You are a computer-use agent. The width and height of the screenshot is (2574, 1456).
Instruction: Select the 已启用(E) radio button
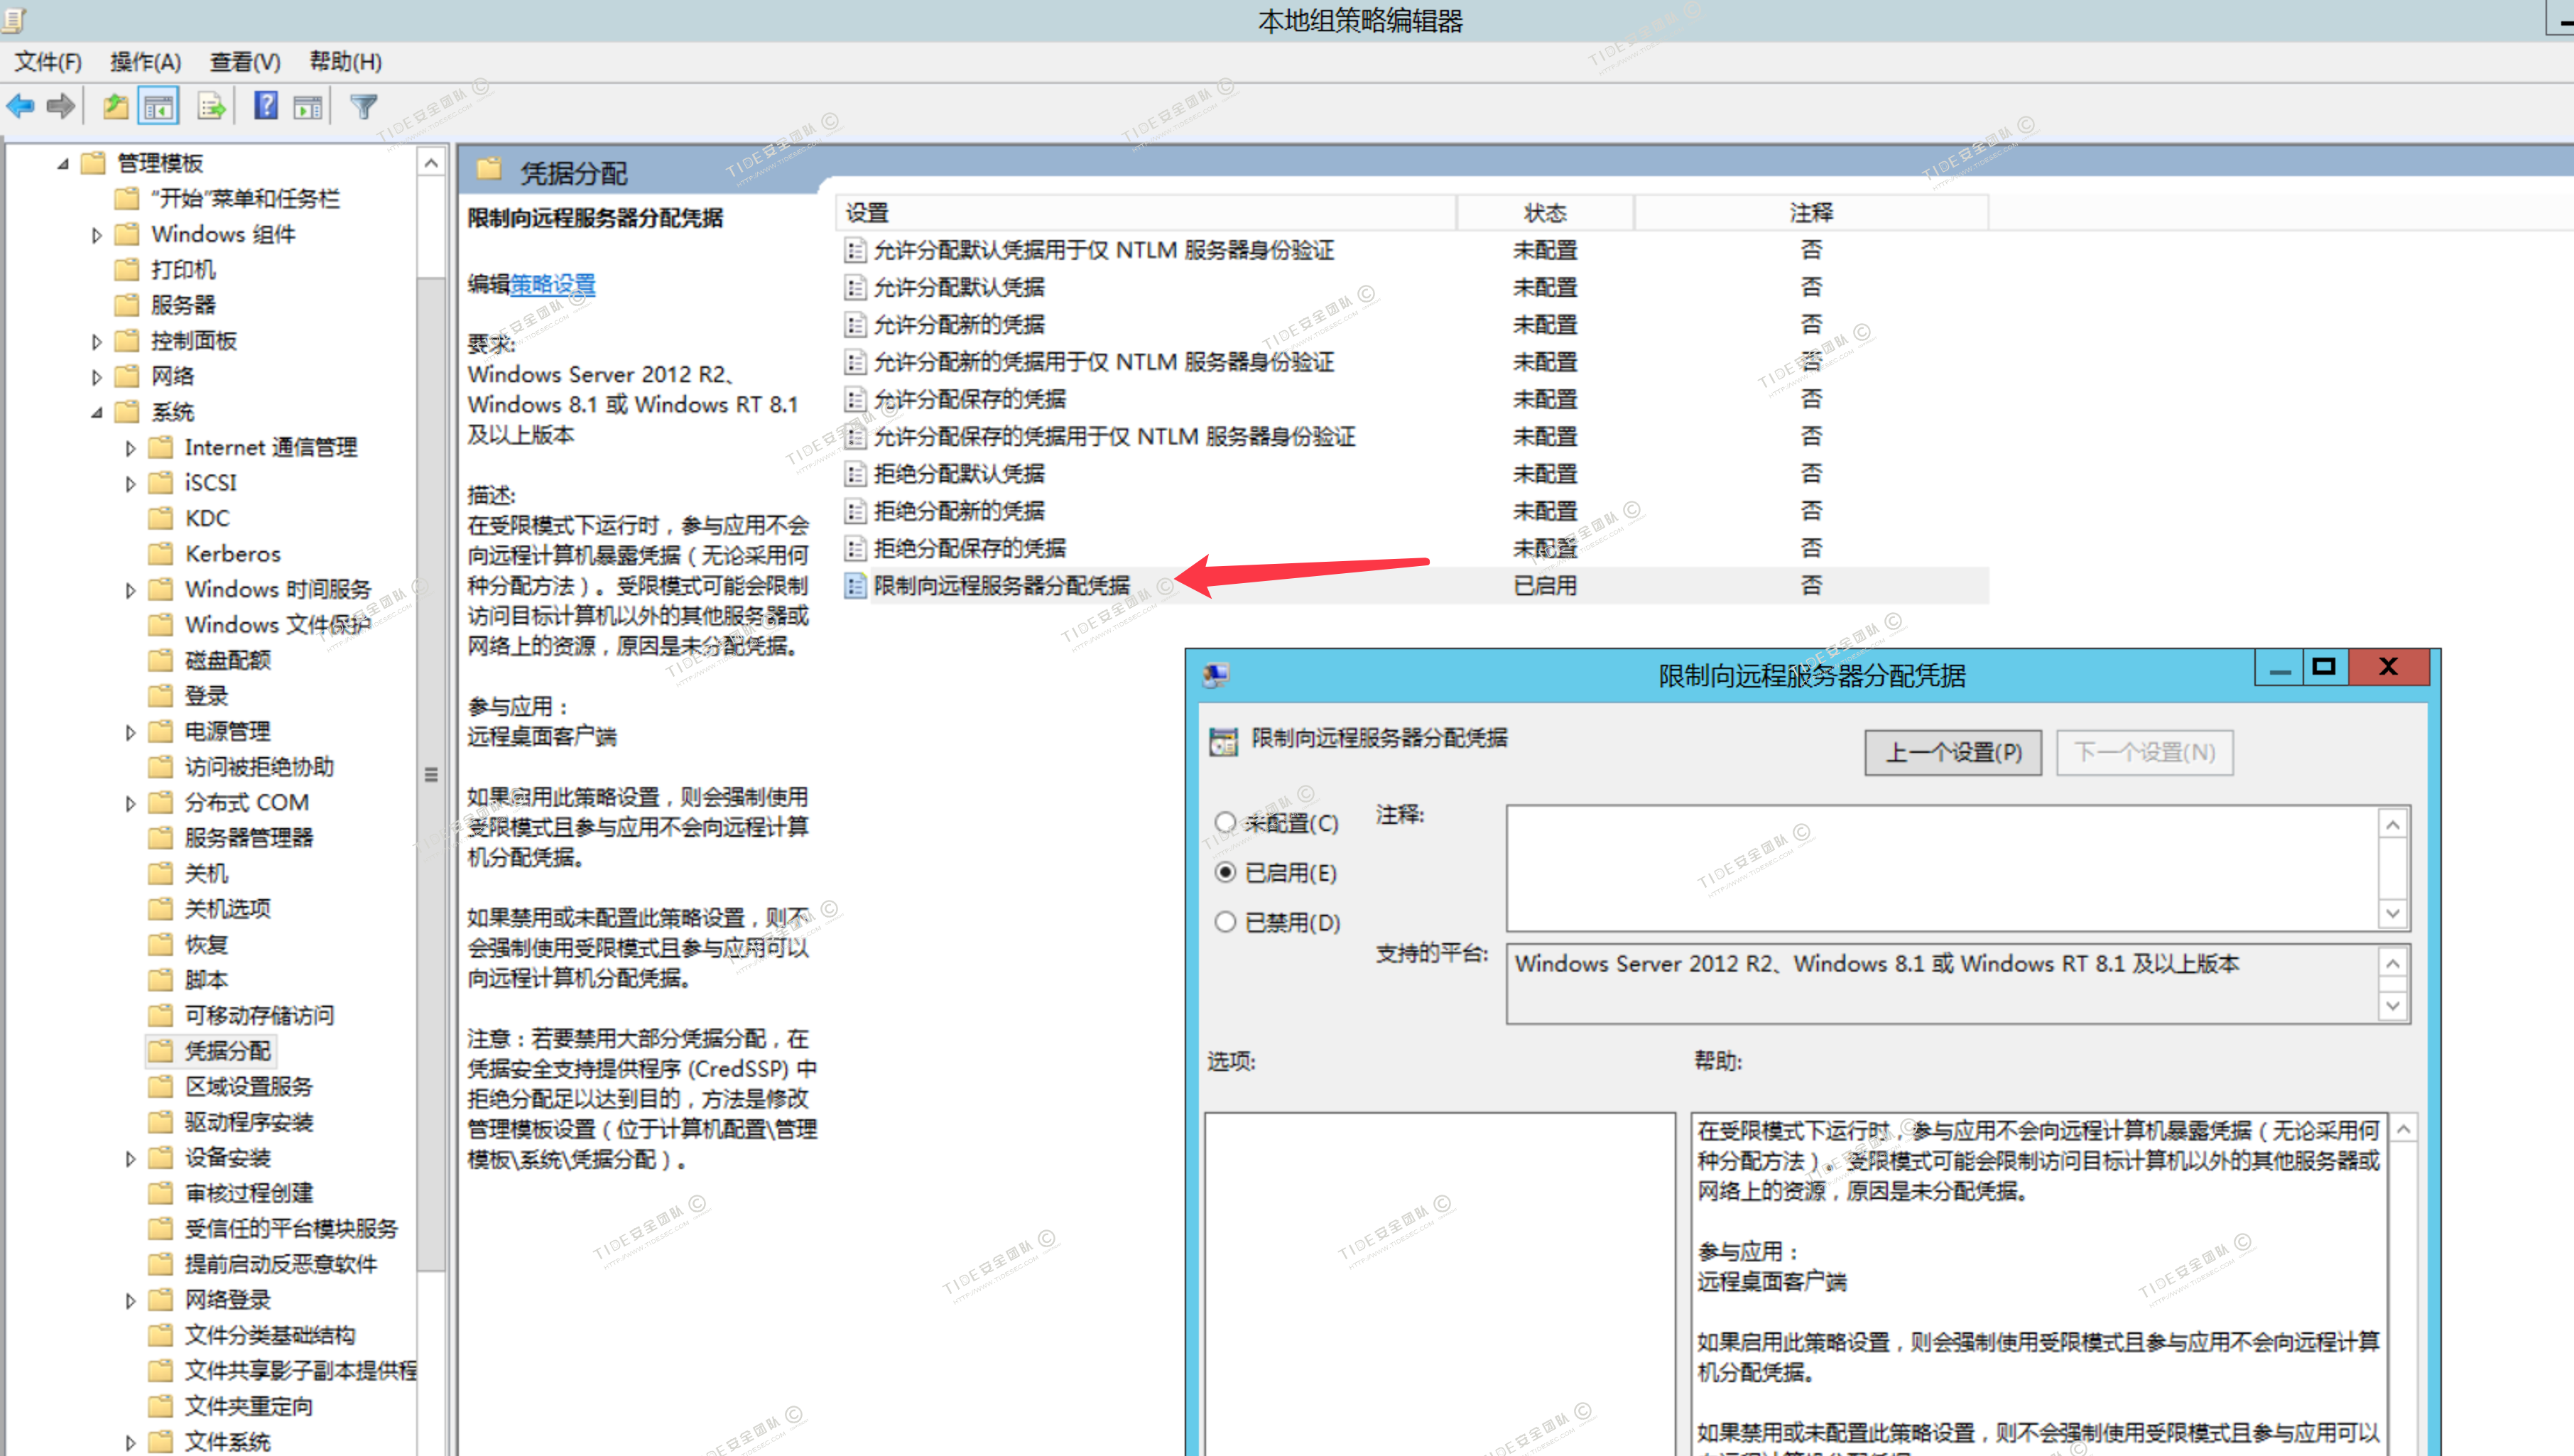[x=1225, y=872]
